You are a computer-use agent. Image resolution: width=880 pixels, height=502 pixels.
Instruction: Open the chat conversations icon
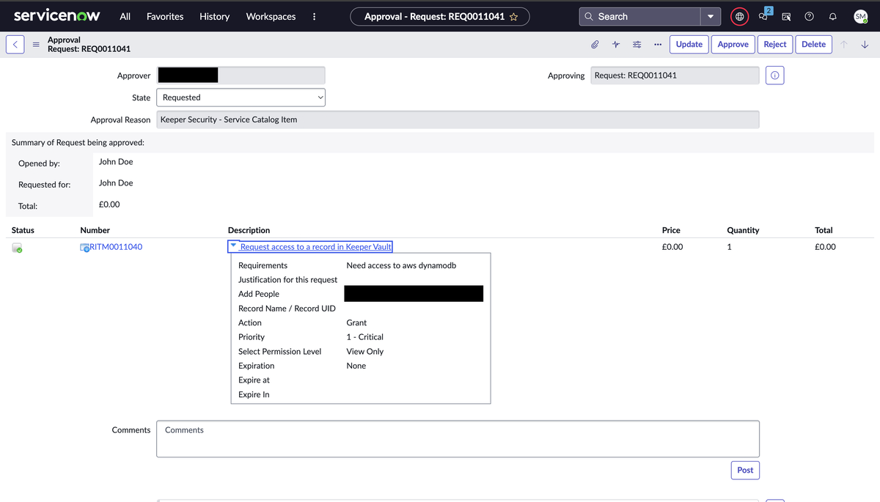(763, 16)
